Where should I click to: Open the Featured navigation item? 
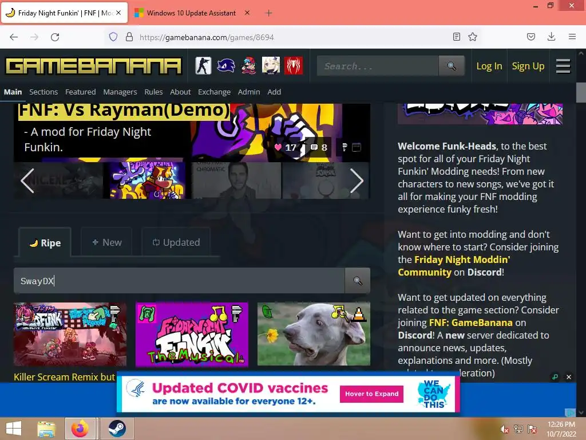80,92
